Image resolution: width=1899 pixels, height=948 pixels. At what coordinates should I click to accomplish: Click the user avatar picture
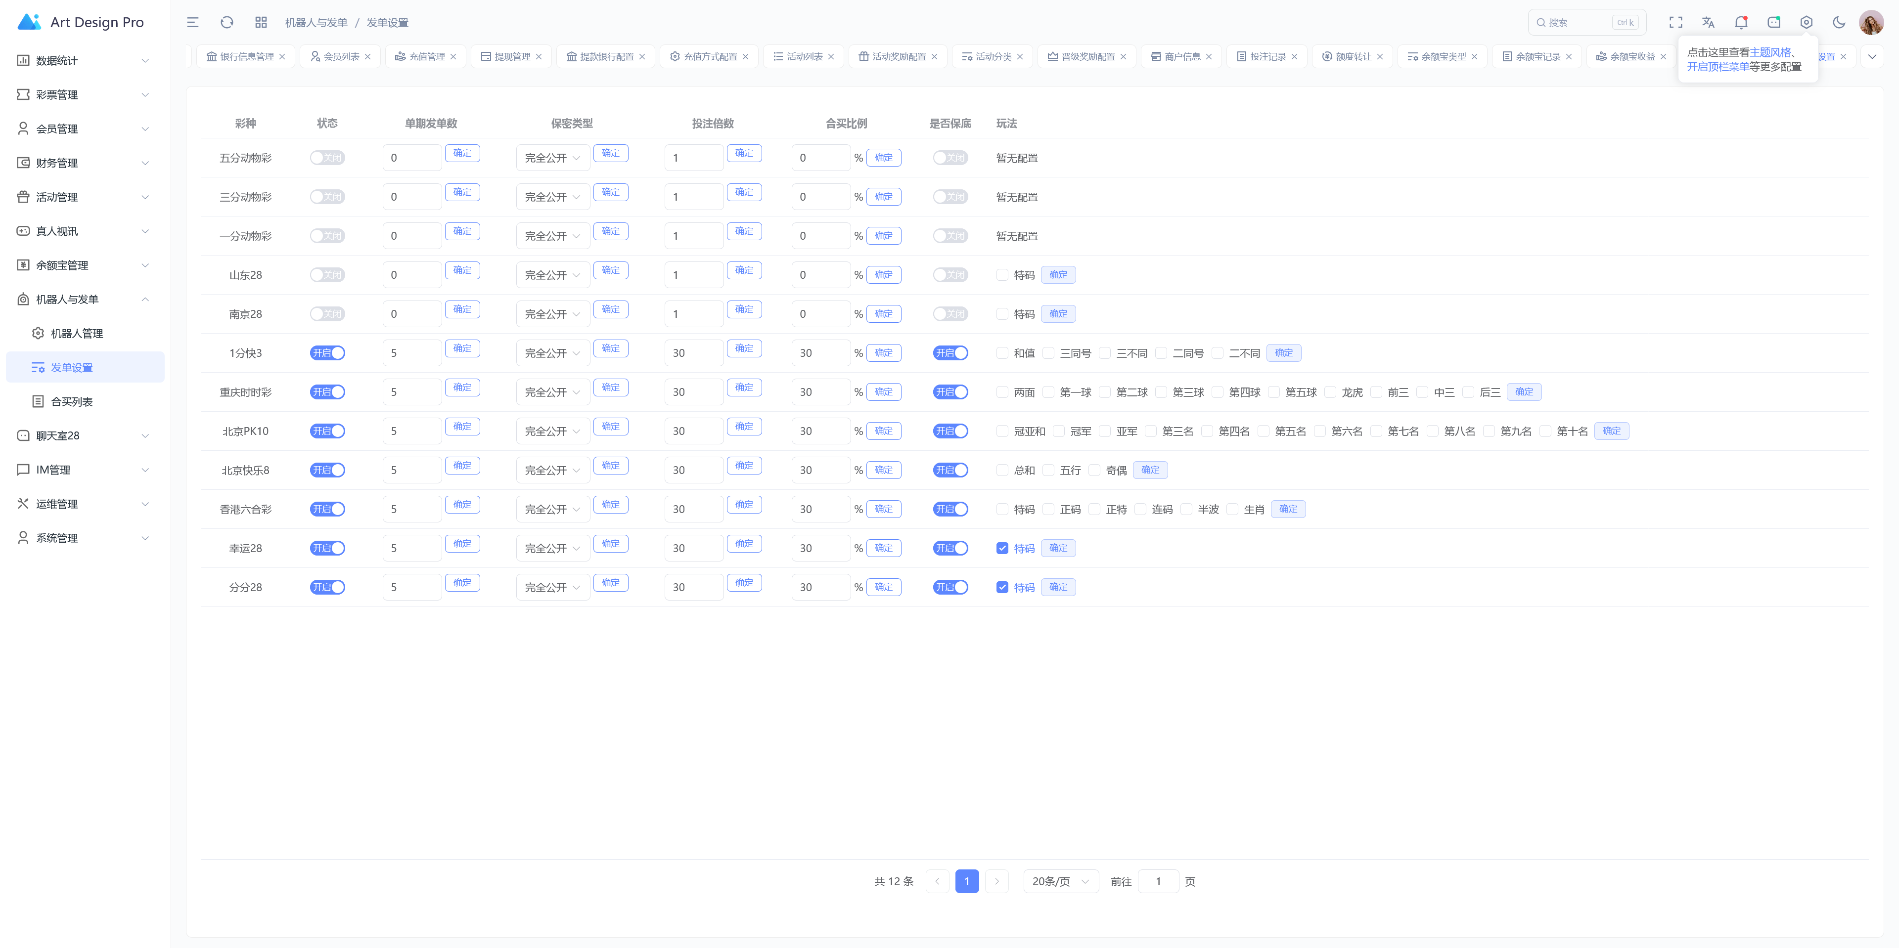[1871, 23]
